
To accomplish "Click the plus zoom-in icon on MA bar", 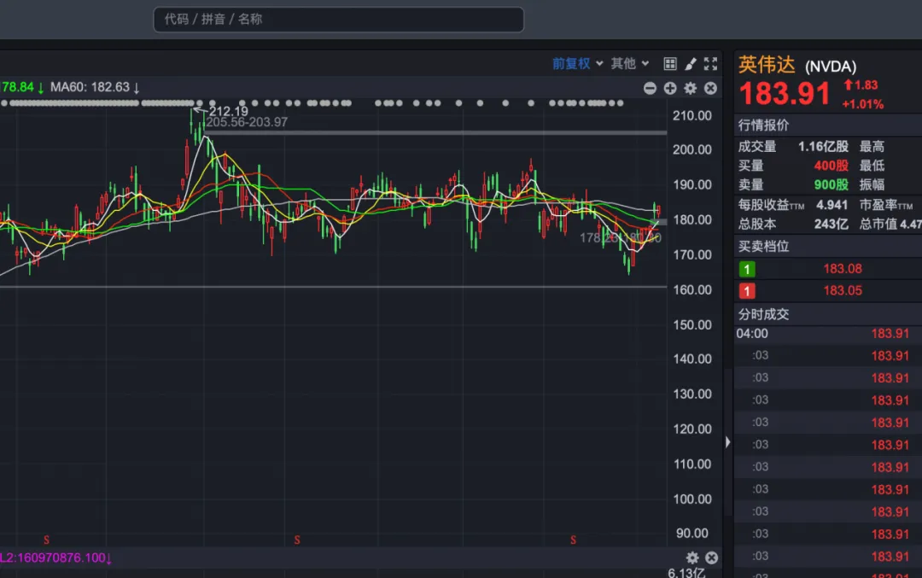I will click(670, 88).
